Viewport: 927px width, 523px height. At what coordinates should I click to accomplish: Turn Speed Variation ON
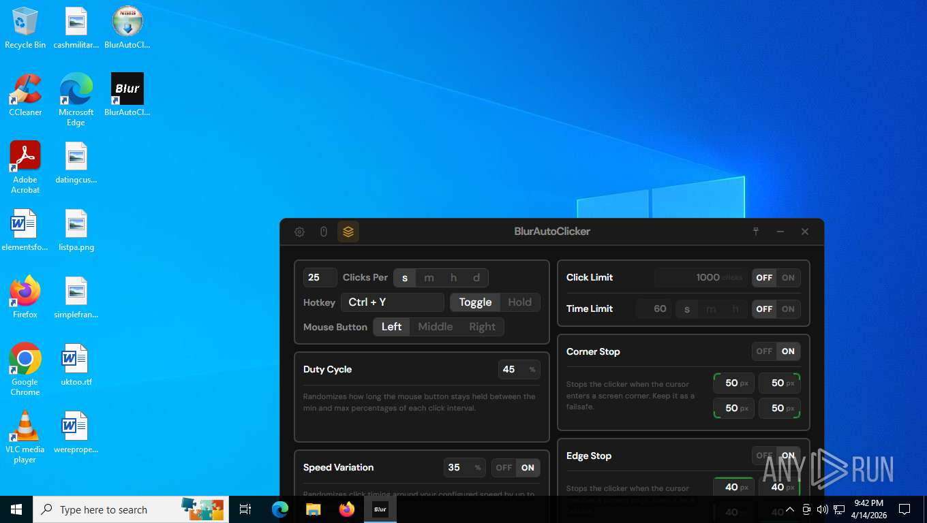pyautogui.click(x=528, y=468)
